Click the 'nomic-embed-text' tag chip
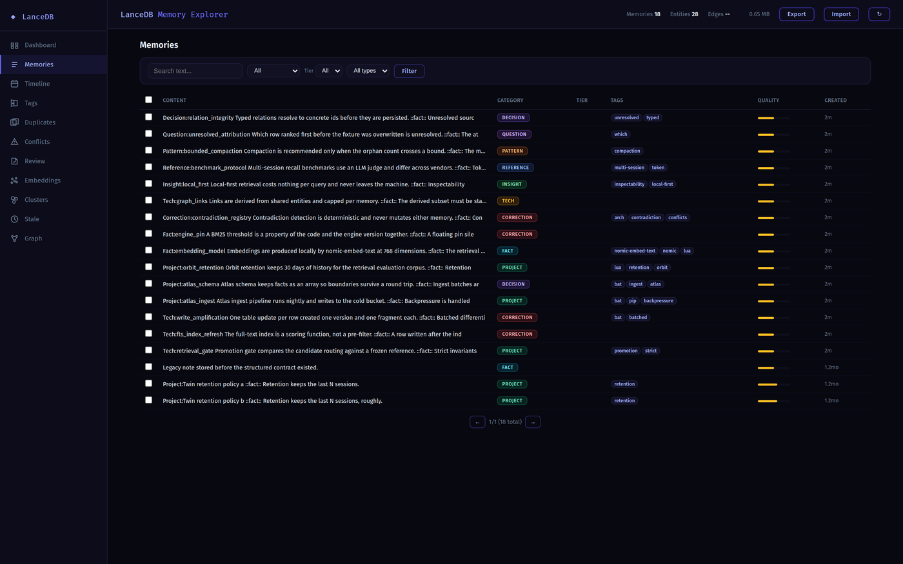 click(x=635, y=251)
